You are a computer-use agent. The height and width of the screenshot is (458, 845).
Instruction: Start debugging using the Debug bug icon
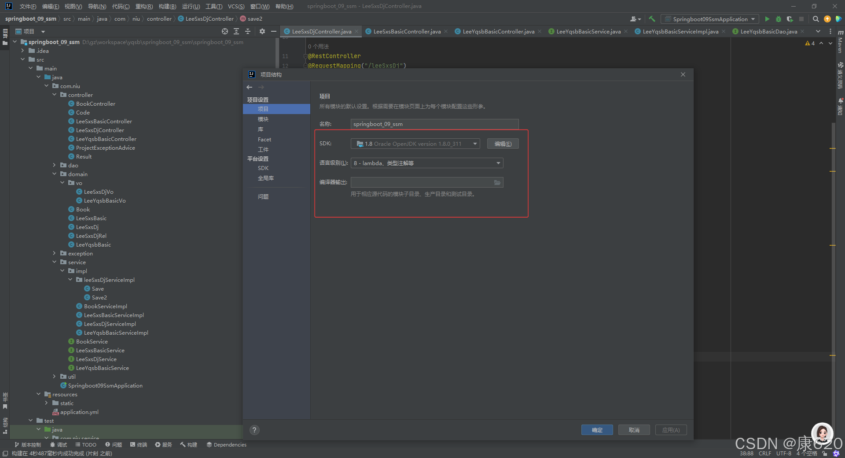[x=778, y=19]
